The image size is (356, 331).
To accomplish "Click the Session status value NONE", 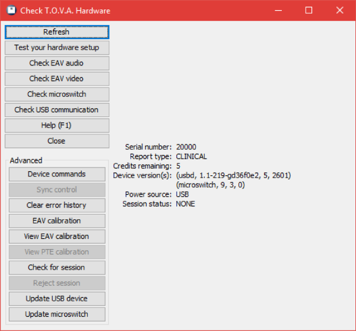I will pos(185,204).
